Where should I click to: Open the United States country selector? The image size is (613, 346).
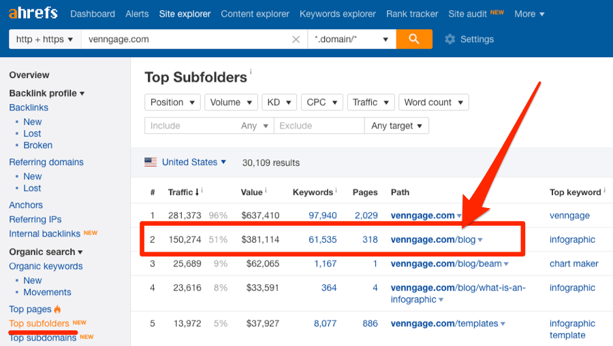[x=194, y=162]
